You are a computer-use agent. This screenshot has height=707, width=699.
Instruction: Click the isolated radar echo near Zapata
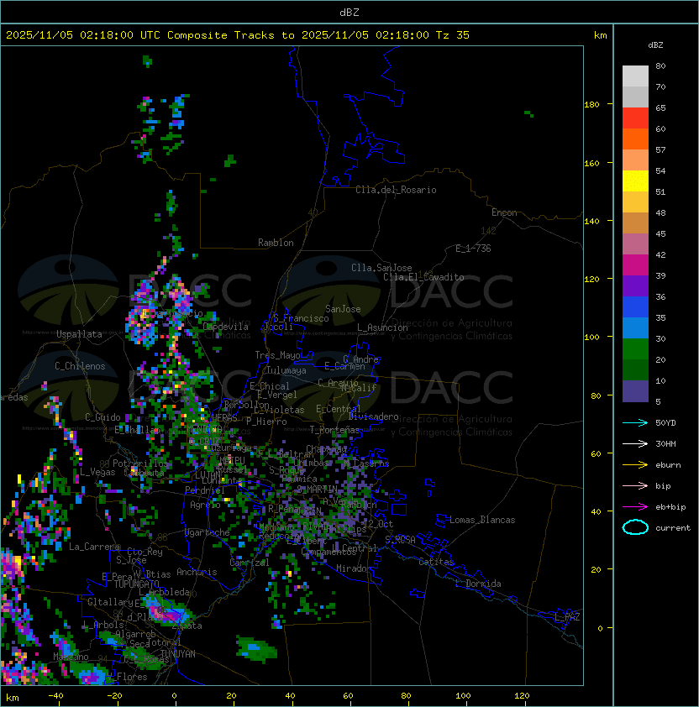pyautogui.click(x=166, y=610)
